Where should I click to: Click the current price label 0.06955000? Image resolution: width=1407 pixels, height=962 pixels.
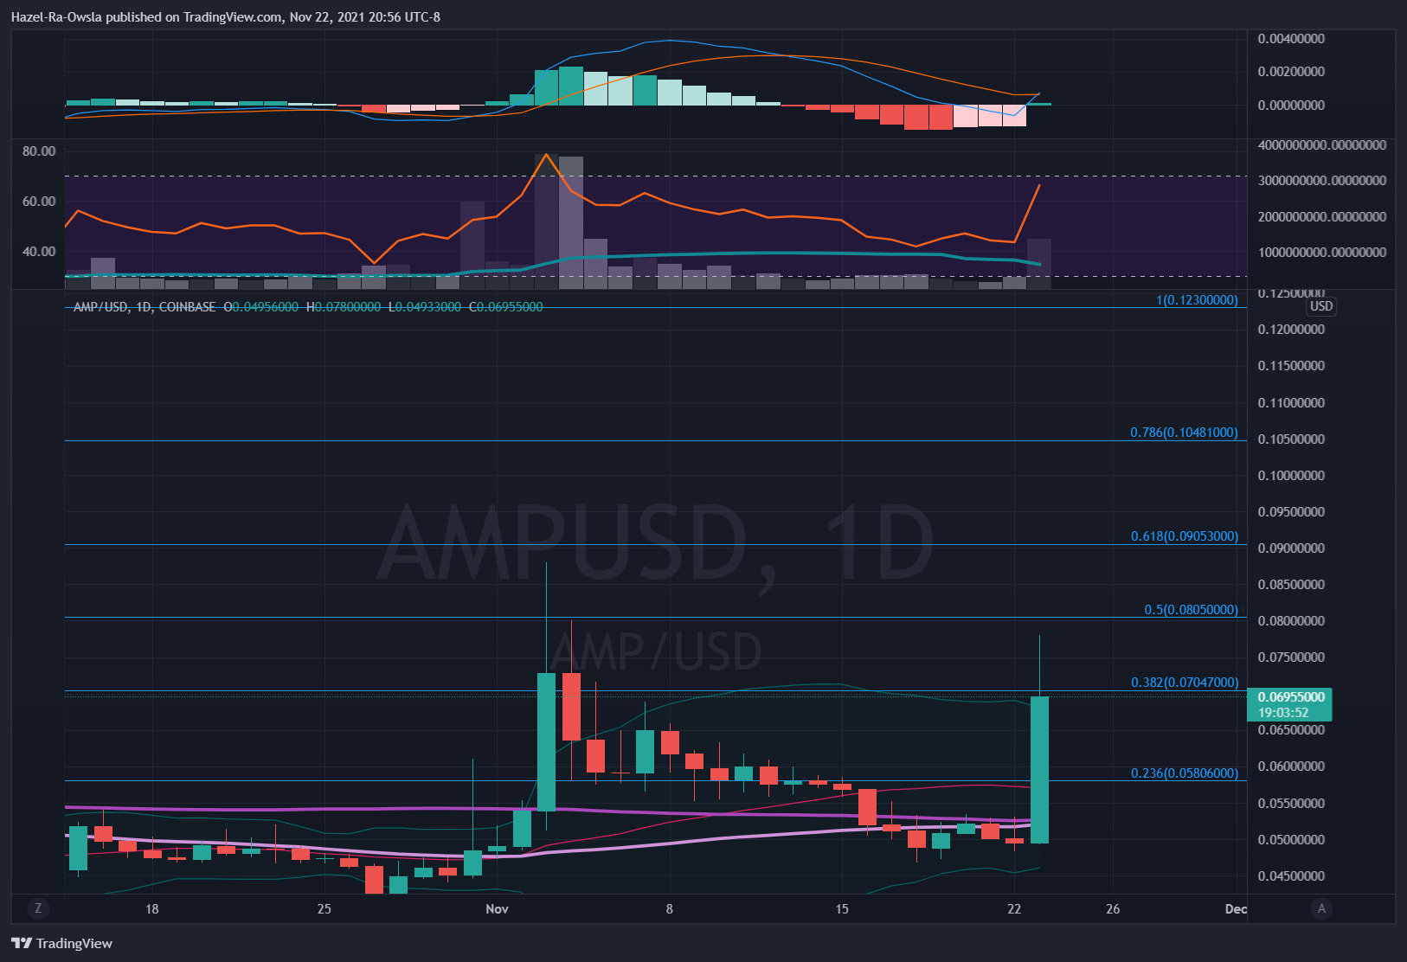(1290, 696)
